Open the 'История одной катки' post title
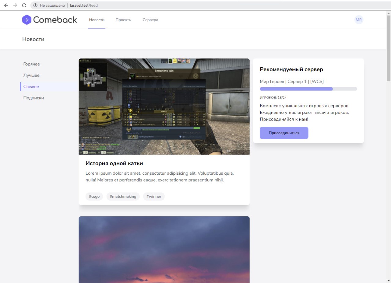 tap(114, 163)
